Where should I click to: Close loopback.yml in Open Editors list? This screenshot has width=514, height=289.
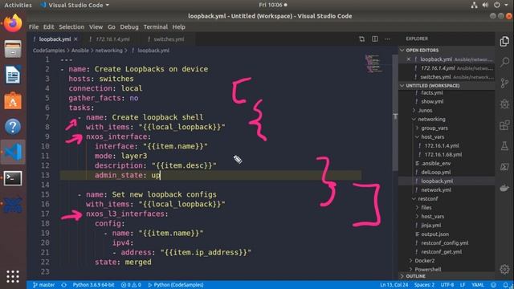pyautogui.click(x=409, y=59)
